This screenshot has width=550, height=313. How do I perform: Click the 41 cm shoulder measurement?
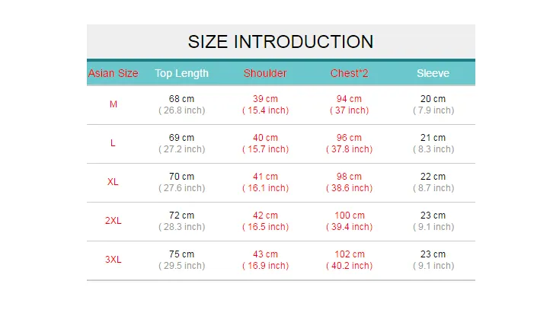(x=265, y=177)
